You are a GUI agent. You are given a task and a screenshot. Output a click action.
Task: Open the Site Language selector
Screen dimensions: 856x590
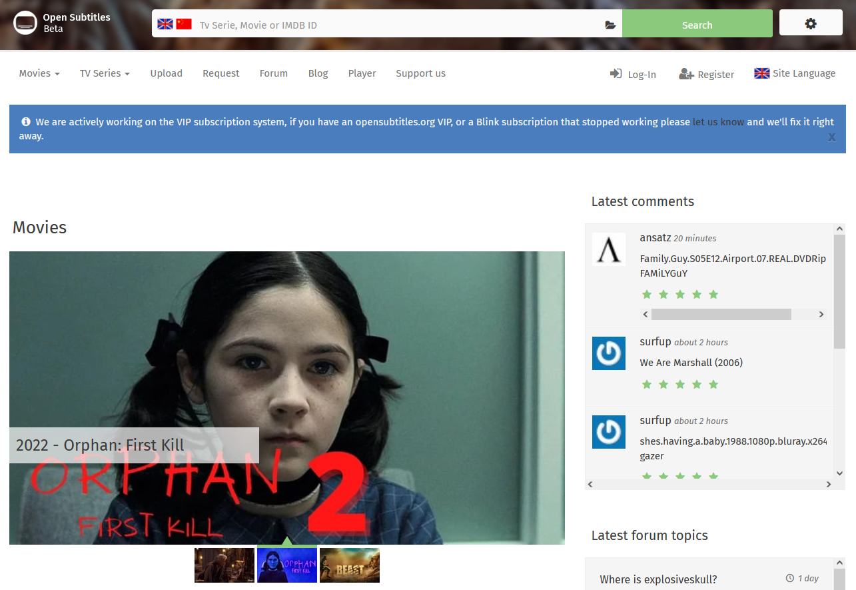(795, 73)
